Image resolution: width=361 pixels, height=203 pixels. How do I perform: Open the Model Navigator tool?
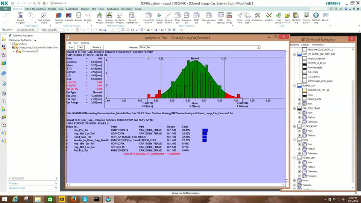point(20,18)
